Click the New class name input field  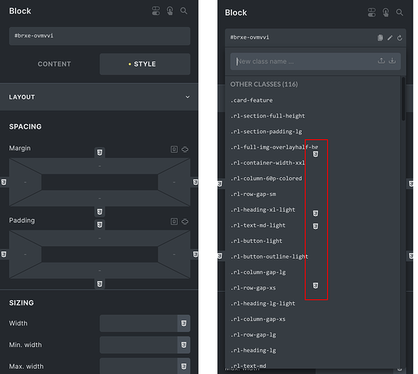(x=304, y=61)
